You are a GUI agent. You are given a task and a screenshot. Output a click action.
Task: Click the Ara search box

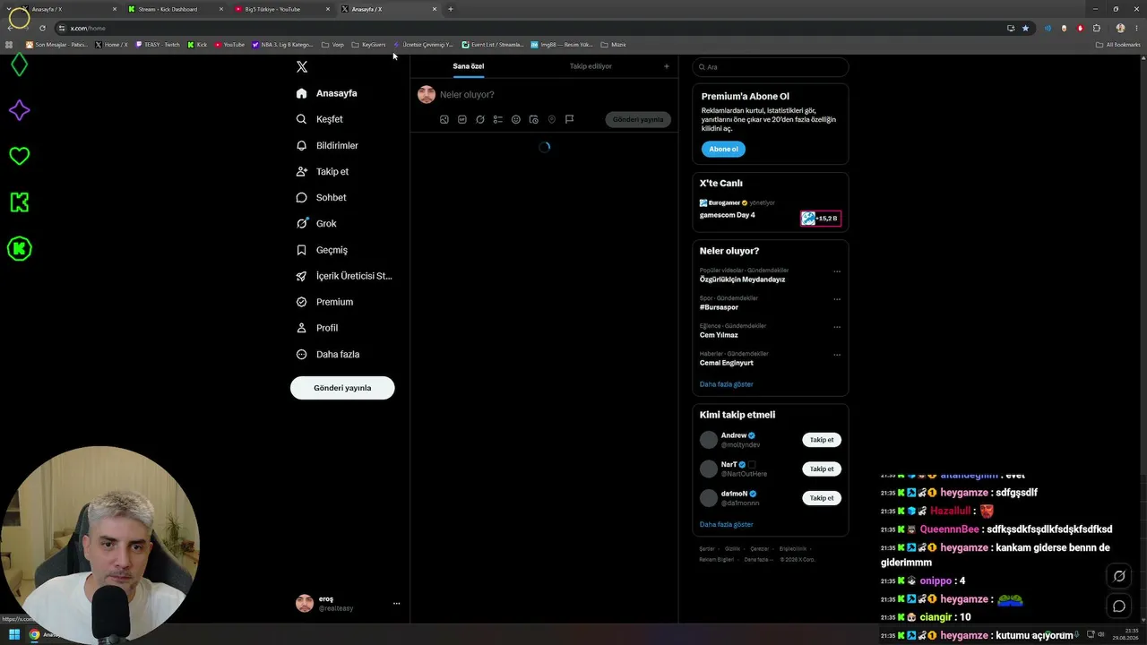pyautogui.click(x=771, y=67)
